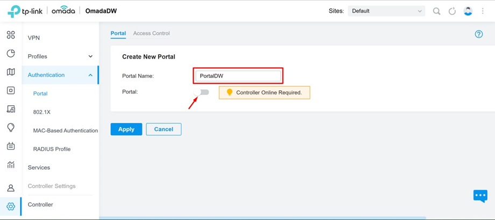Open the Statistics pie chart icon
The width and height of the screenshot is (495, 220).
click(11, 54)
